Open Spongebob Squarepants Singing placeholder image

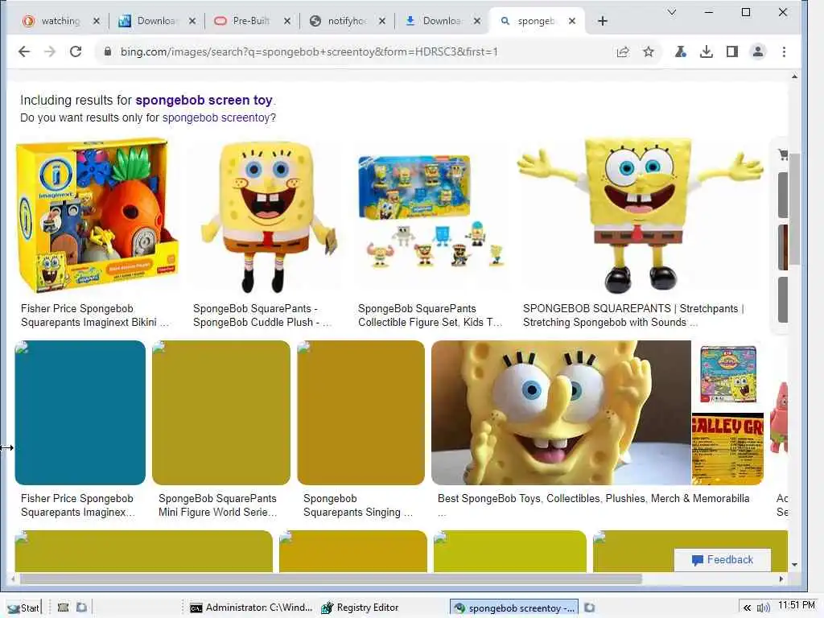click(360, 413)
